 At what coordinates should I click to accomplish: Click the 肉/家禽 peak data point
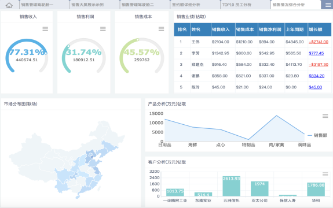click(x=276, y=116)
